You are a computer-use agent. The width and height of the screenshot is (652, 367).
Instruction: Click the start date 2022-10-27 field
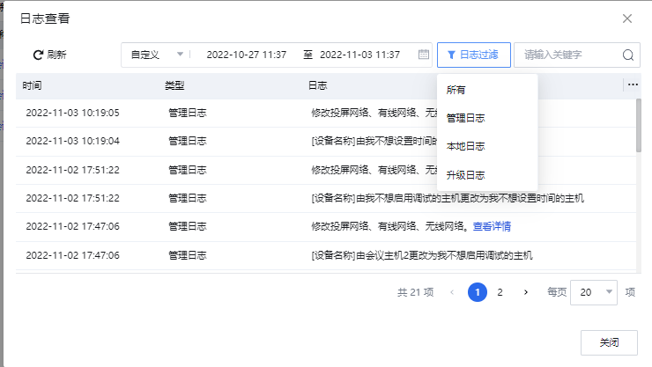246,55
